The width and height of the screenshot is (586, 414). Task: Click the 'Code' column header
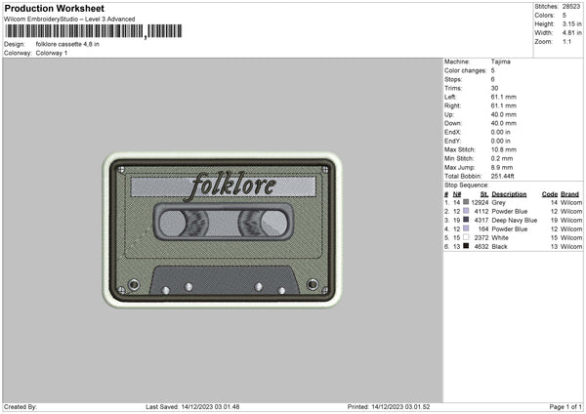(x=549, y=194)
